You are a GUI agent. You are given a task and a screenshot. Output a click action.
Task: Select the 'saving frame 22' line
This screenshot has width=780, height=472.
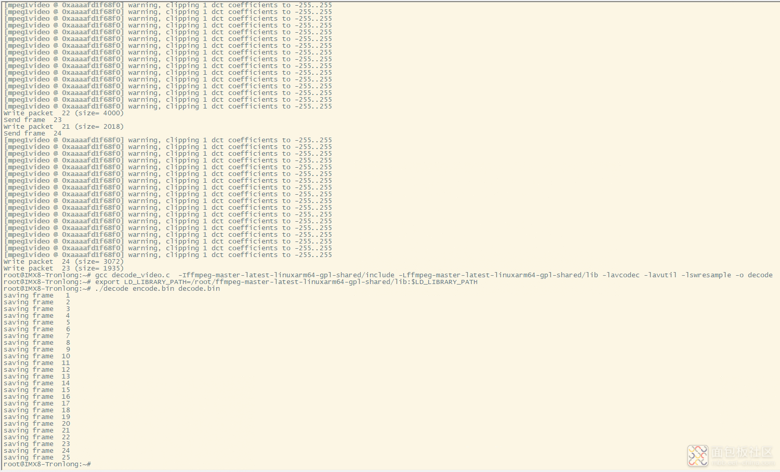click(x=37, y=437)
